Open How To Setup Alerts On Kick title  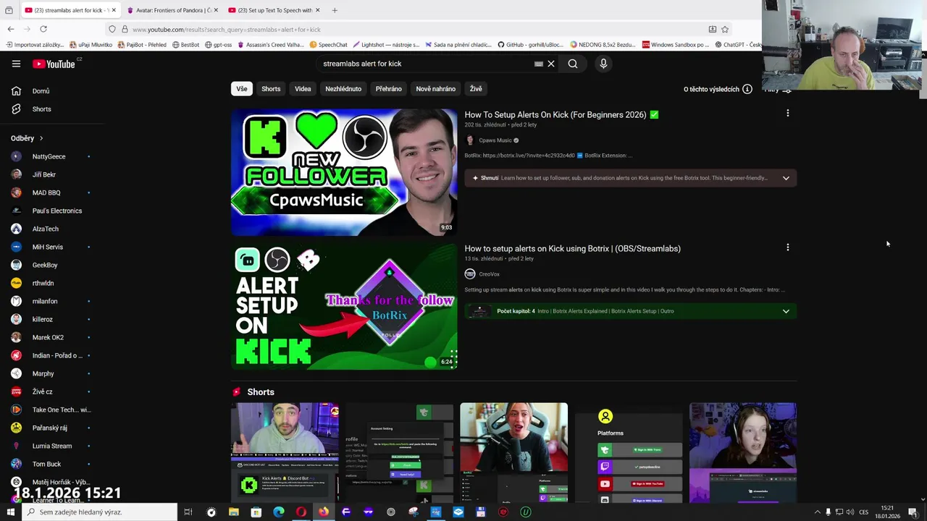tap(555, 114)
